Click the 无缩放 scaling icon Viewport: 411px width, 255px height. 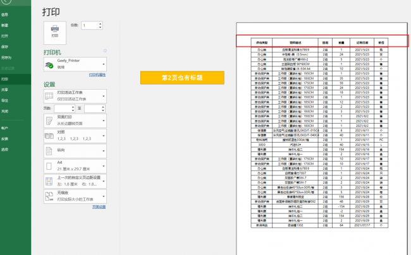[49, 196]
